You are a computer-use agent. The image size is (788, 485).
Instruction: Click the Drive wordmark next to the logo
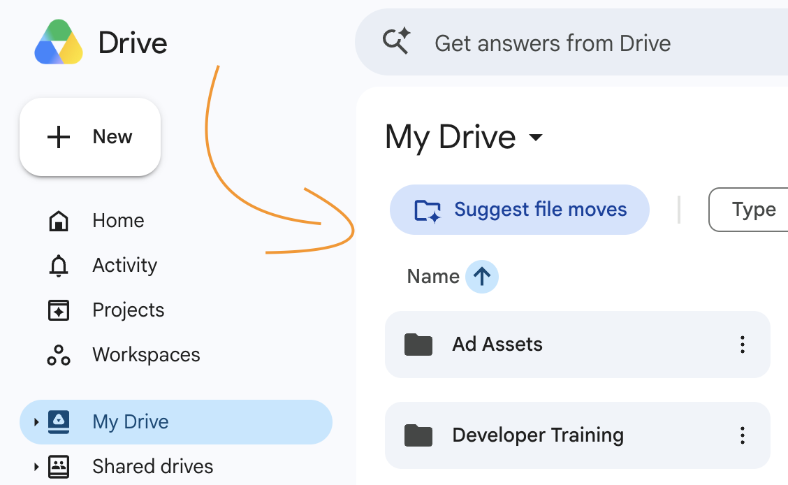(133, 43)
